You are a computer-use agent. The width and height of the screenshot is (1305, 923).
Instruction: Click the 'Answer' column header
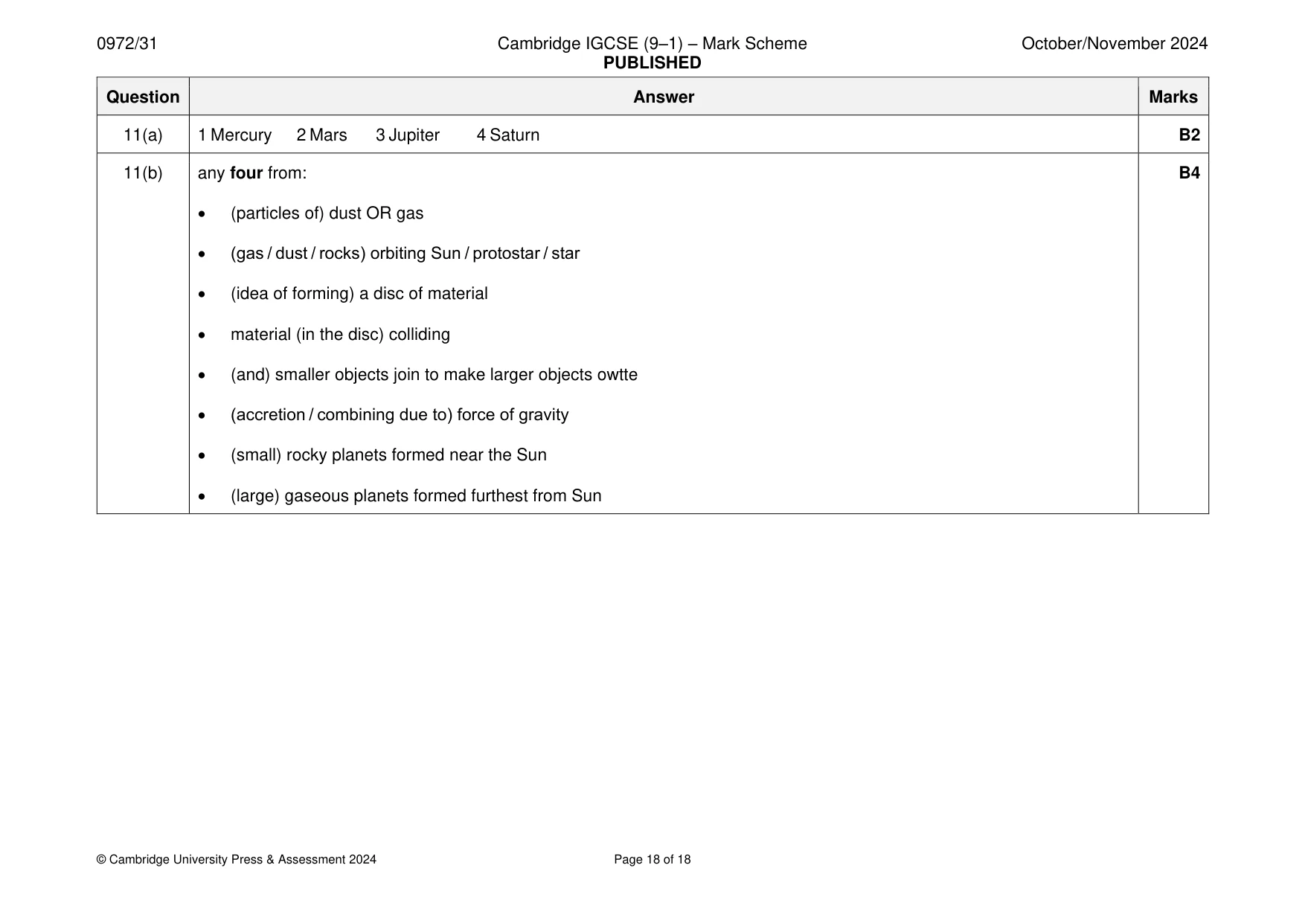[664, 97]
